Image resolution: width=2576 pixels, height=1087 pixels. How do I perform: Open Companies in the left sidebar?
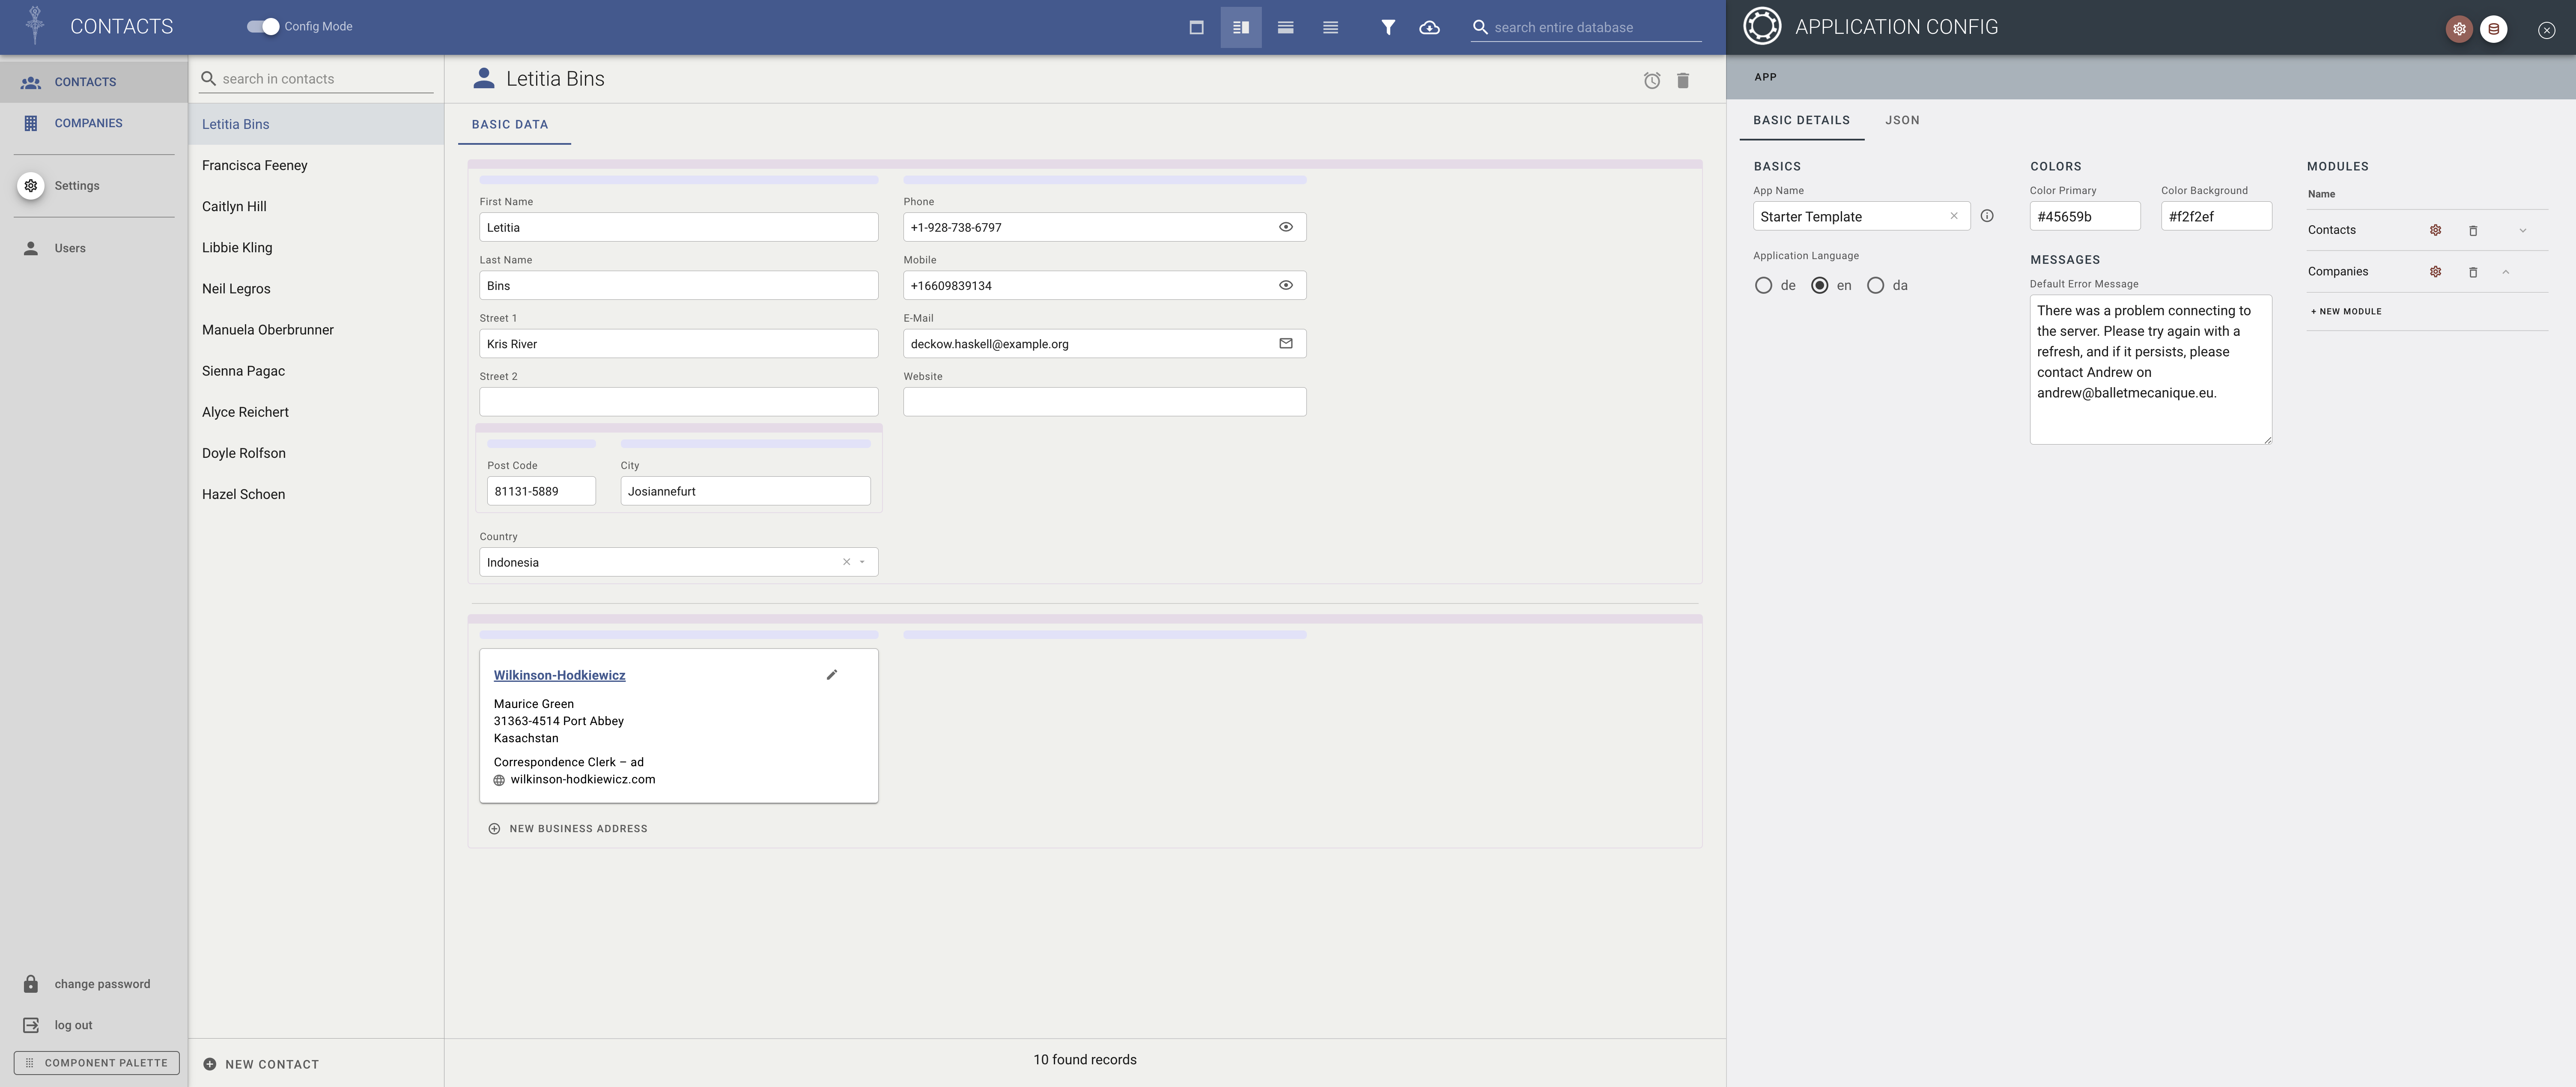click(88, 123)
